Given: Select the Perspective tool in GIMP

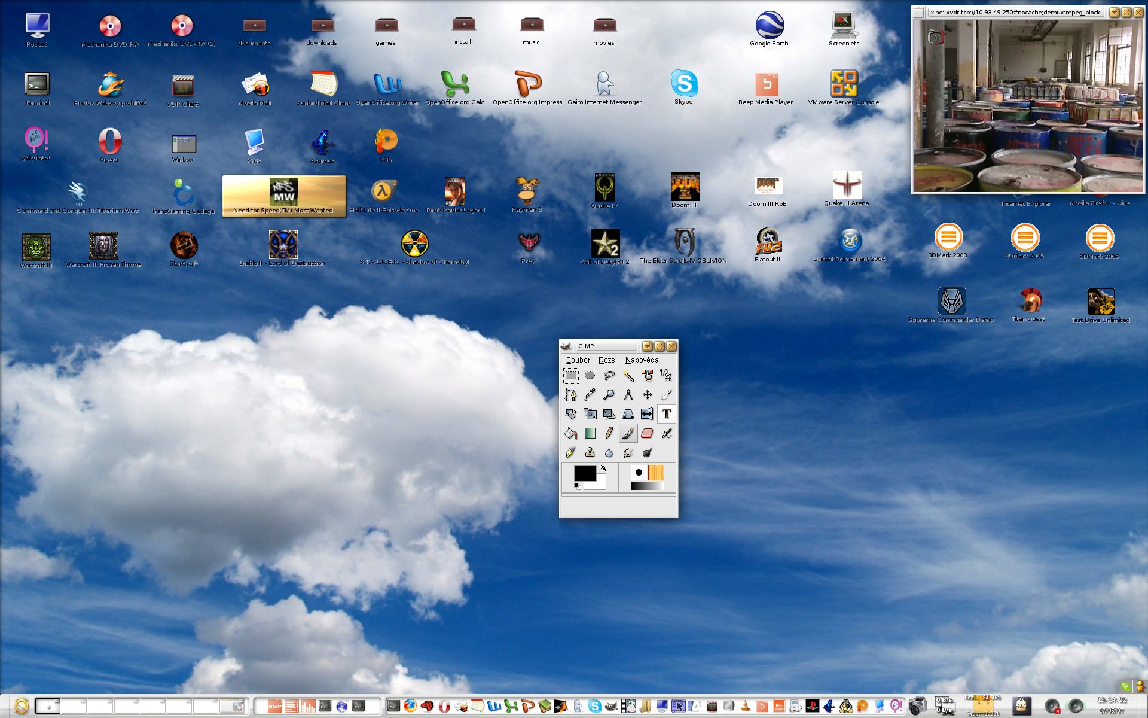Looking at the screenshot, I should click(628, 414).
